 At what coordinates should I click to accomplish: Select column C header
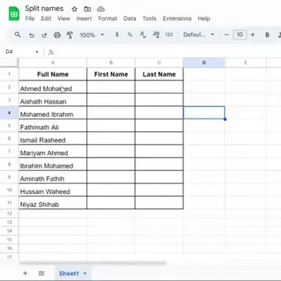(x=159, y=62)
